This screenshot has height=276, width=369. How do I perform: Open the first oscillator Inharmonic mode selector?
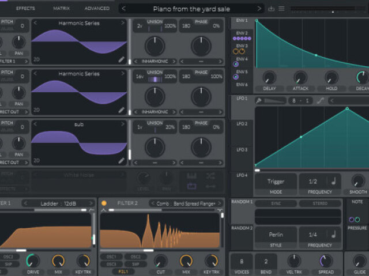[155, 61]
